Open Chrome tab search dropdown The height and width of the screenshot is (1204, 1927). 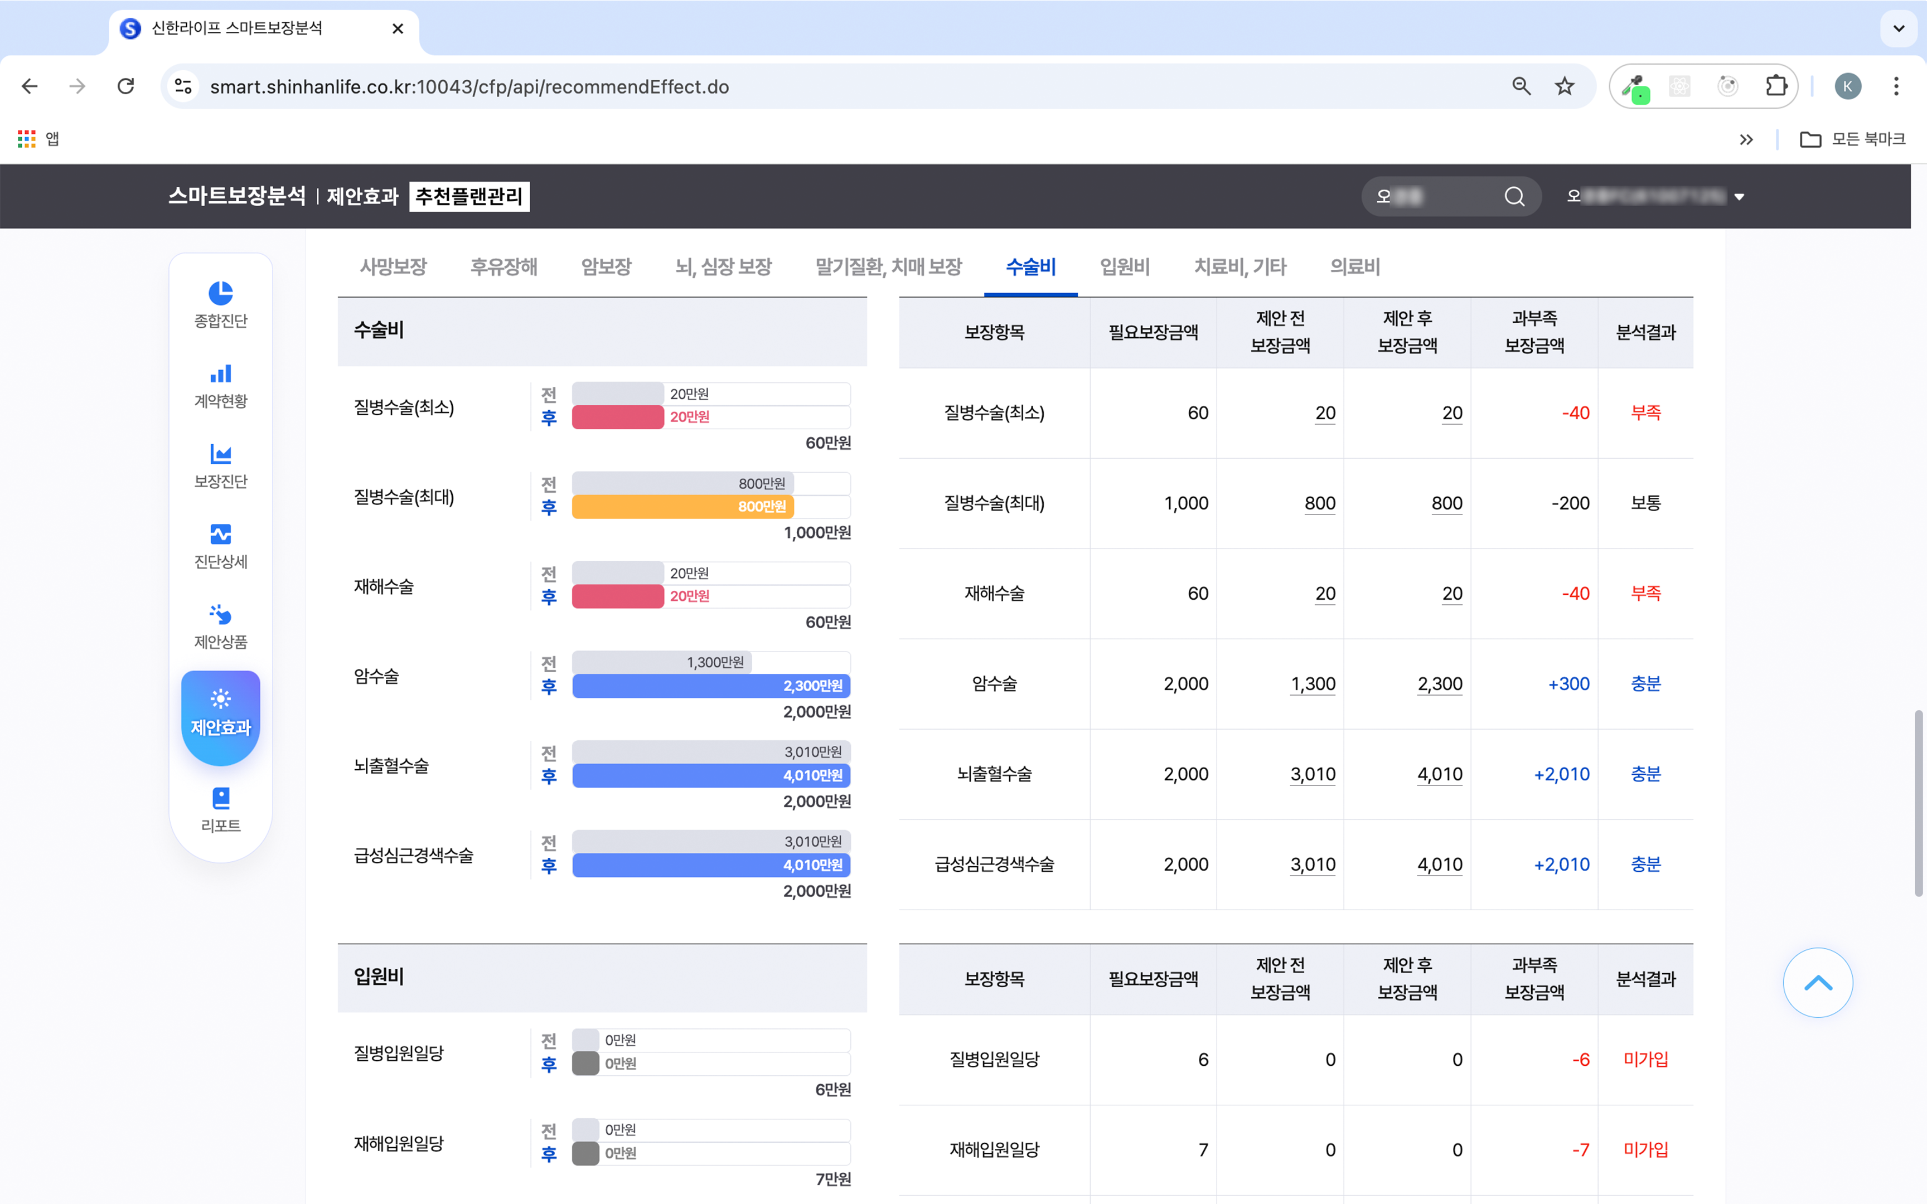coord(1899,28)
